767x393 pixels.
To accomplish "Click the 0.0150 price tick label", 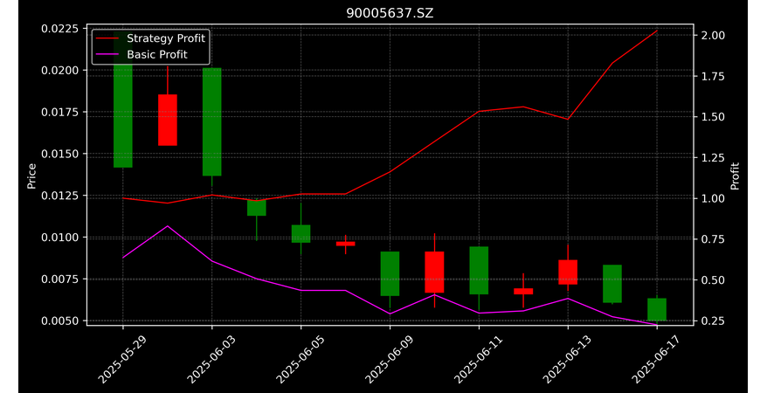I will (x=59, y=154).
